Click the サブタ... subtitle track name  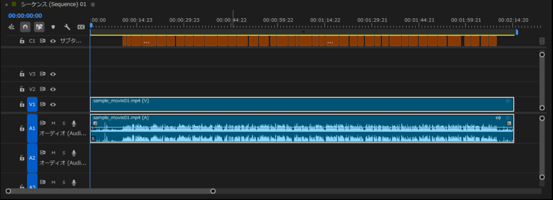click(71, 41)
